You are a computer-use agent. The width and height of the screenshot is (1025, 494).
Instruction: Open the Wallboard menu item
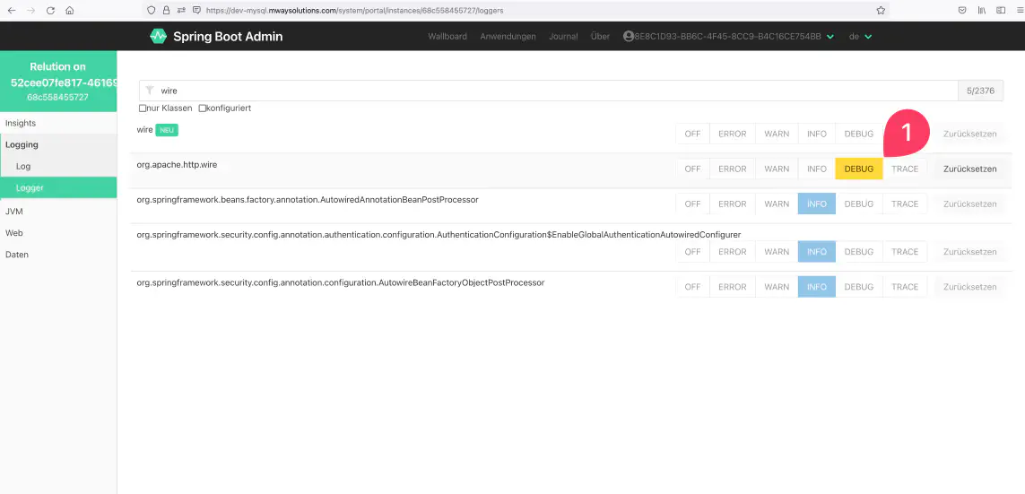(x=447, y=37)
